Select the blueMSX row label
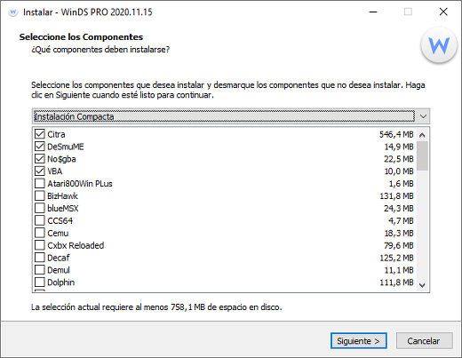This screenshot has height=358, width=462. (63, 209)
